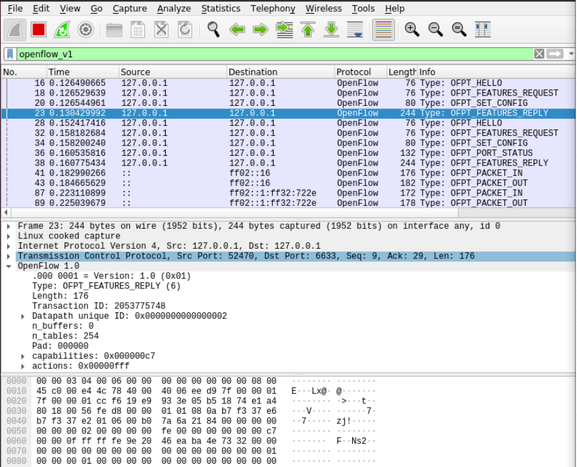577x467 pixels.
Task: Select packet 36 OFPT_PORT_STATUS row
Action: [288, 153]
